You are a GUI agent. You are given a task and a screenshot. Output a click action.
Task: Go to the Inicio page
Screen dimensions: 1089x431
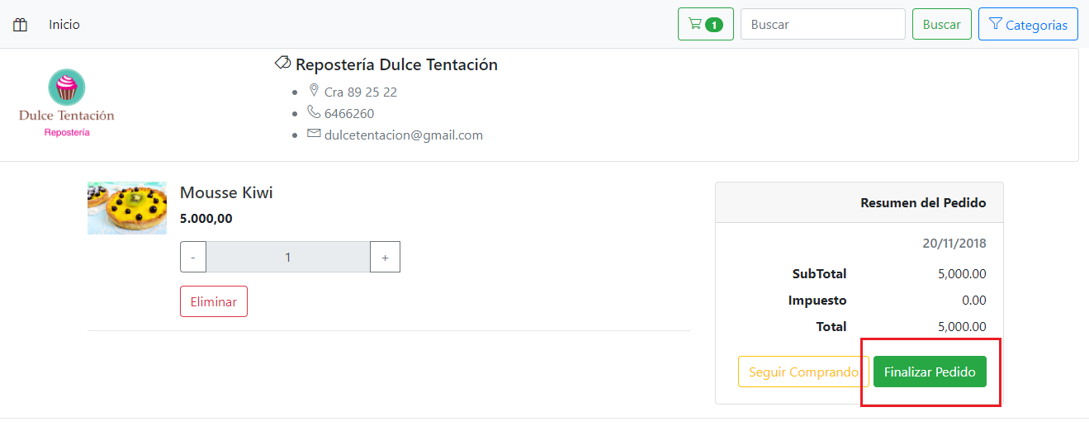(64, 25)
